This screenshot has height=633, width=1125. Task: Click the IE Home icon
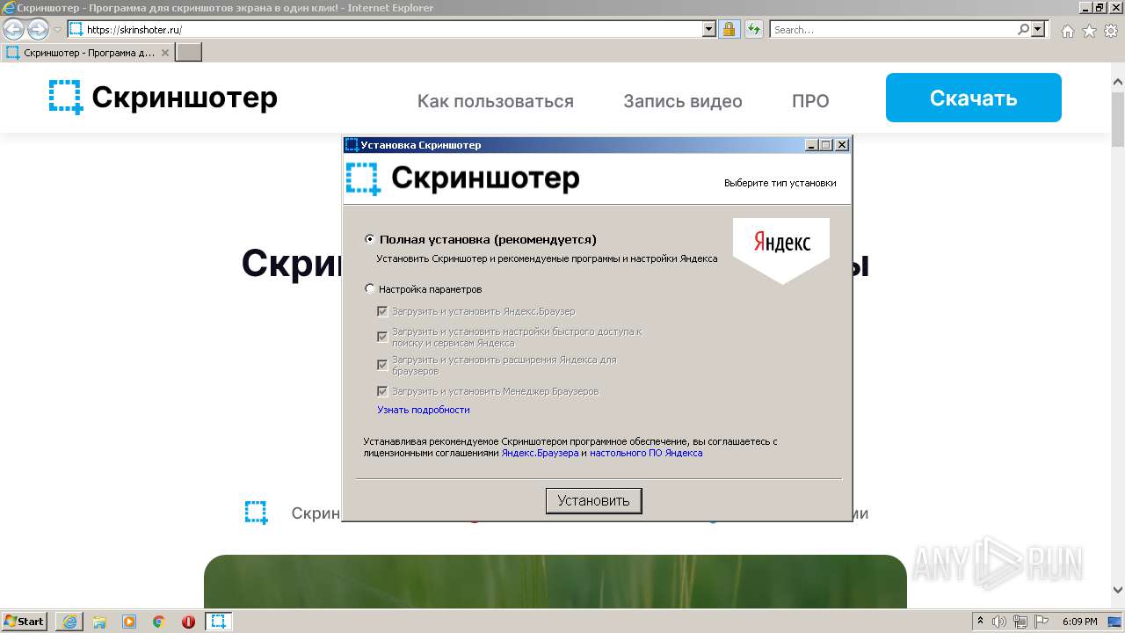(1067, 30)
